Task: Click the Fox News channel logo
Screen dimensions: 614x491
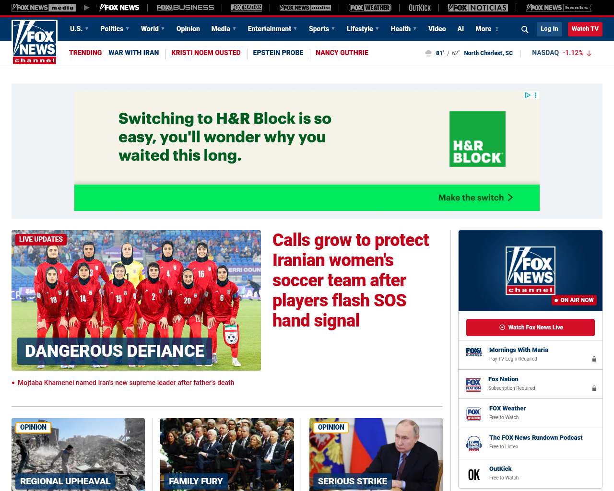Action: pyautogui.click(x=35, y=42)
